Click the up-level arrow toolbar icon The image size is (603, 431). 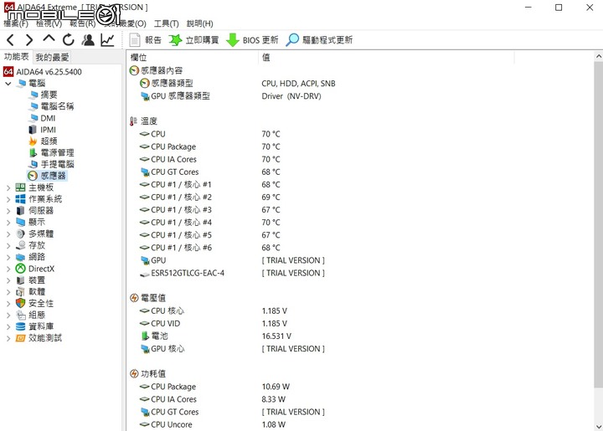tap(49, 39)
